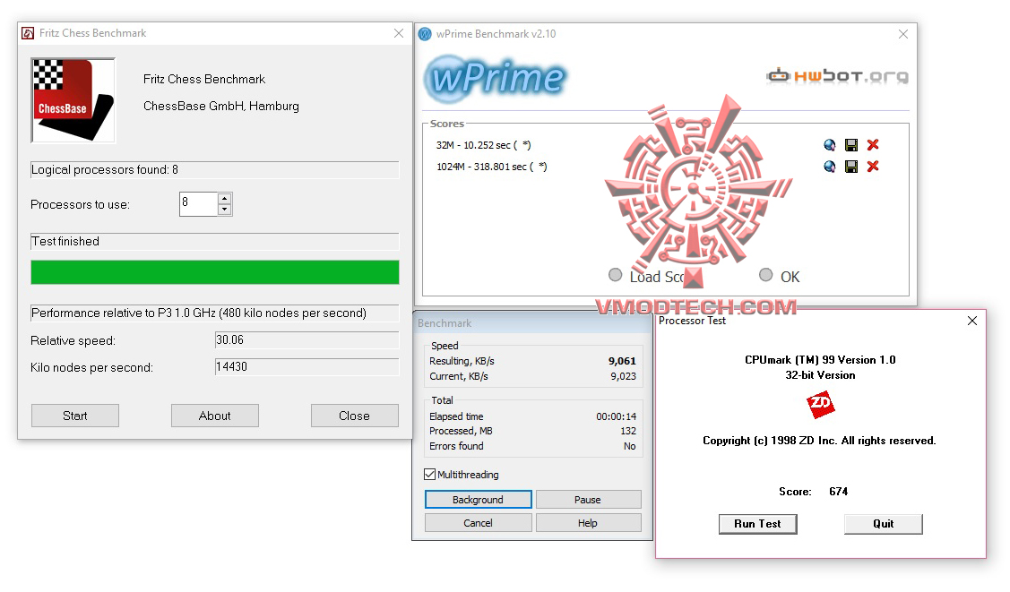Click the Performance relative to P3 1.0 GHz text

tap(199, 313)
